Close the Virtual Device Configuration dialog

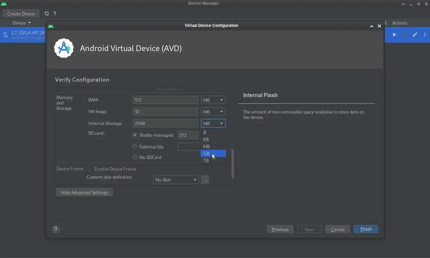pyautogui.click(x=379, y=26)
